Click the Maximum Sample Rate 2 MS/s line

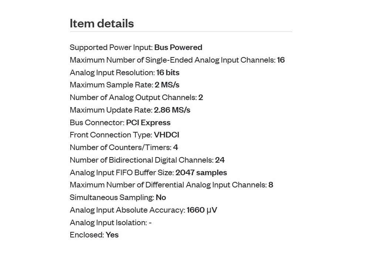125,85
